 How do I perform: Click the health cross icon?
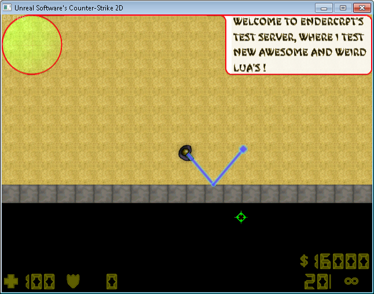point(11,281)
